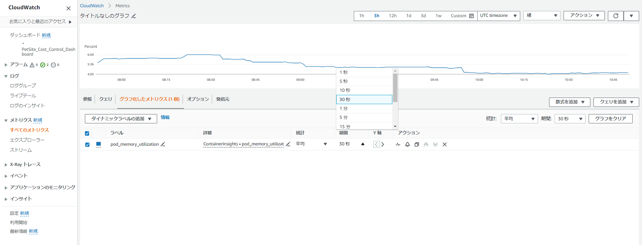This screenshot has height=245, width=644.
Task: Duplicate the pod_memory_utilization metric
Action: (417, 144)
